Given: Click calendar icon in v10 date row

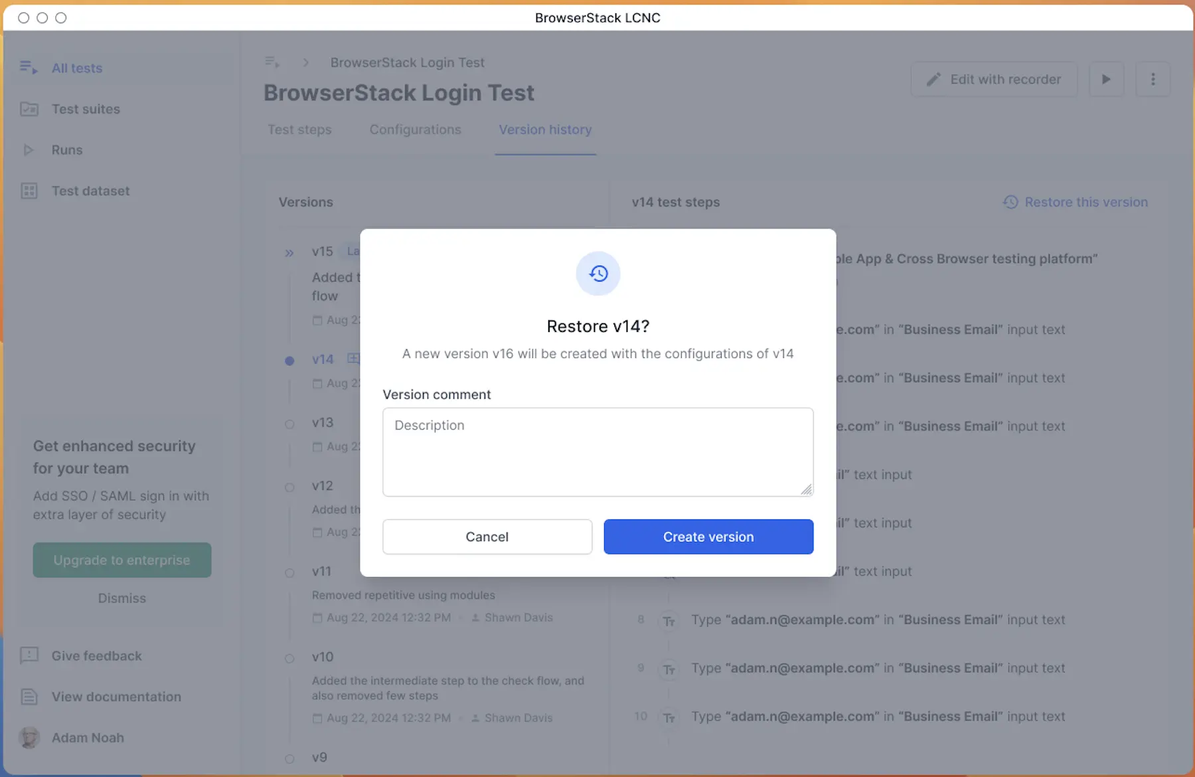Looking at the screenshot, I should coord(317,718).
